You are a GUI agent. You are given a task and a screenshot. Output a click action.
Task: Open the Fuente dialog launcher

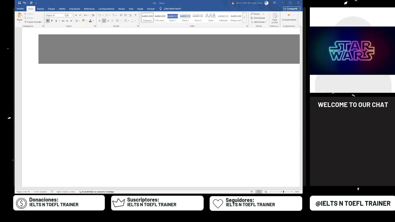click(x=95, y=26)
